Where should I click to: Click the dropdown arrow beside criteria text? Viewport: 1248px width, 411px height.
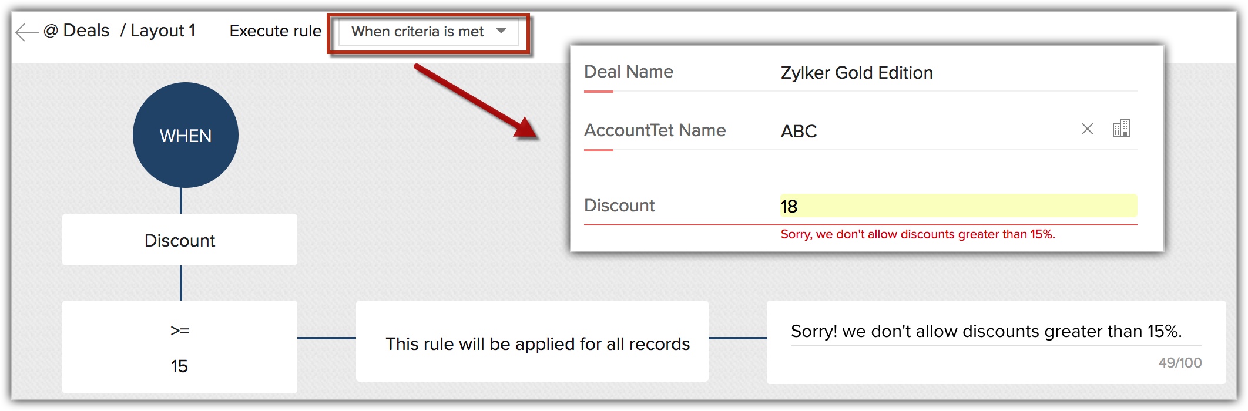pyautogui.click(x=501, y=31)
